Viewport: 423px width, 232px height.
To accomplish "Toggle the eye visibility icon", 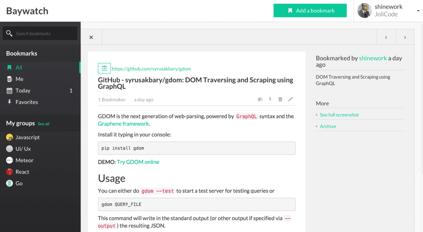I will point(260,99).
